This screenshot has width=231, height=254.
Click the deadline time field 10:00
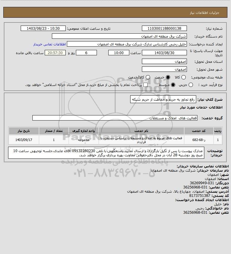[x=119, y=53]
